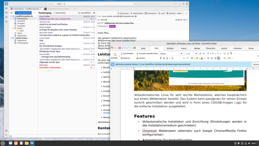Toggle the Schnellfilter bar
259x146 pixels.
[x=85, y=13]
